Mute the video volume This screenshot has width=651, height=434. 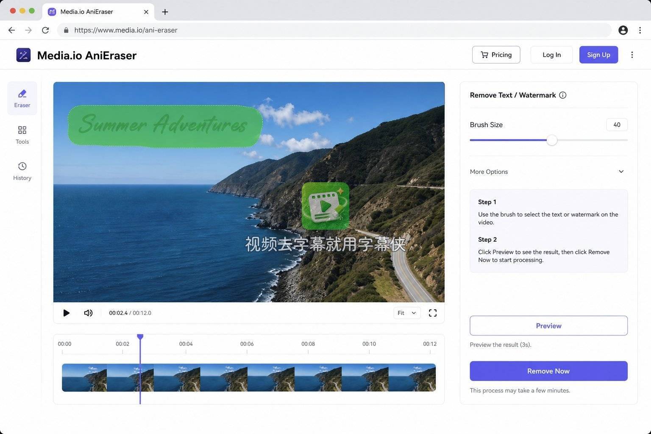[x=88, y=313]
